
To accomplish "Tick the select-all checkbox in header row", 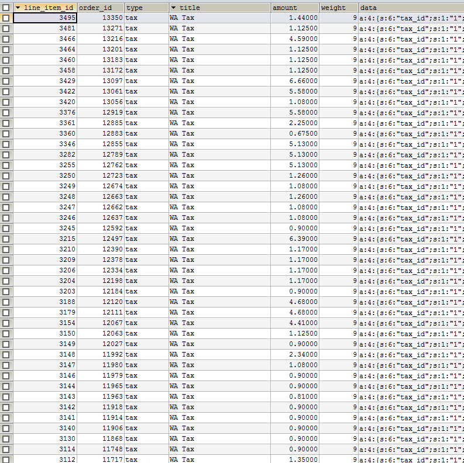I will 6,8.
